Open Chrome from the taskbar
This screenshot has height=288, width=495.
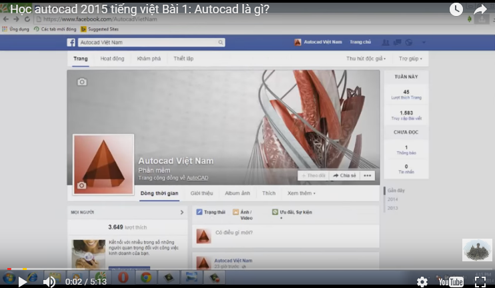pos(146,277)
